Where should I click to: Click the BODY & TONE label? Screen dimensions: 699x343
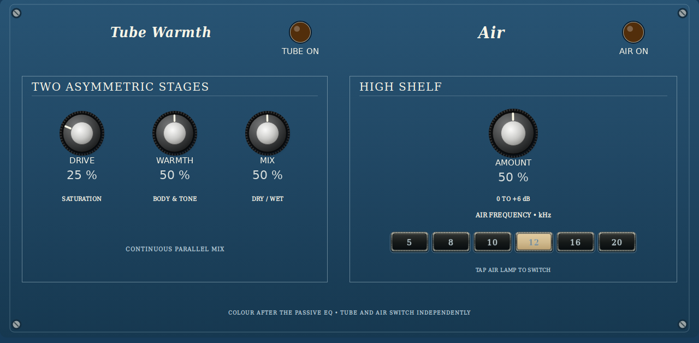[175, 199]
